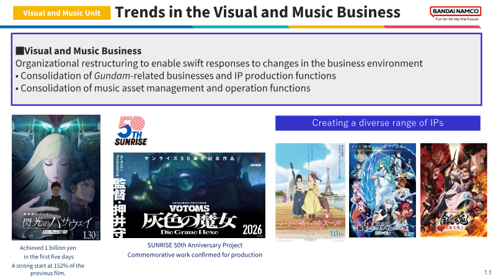The height and width of the screenshot is (279, 496).
Task: Click the 2026 year on VOTOMS image
Action: tap(252, 229)
